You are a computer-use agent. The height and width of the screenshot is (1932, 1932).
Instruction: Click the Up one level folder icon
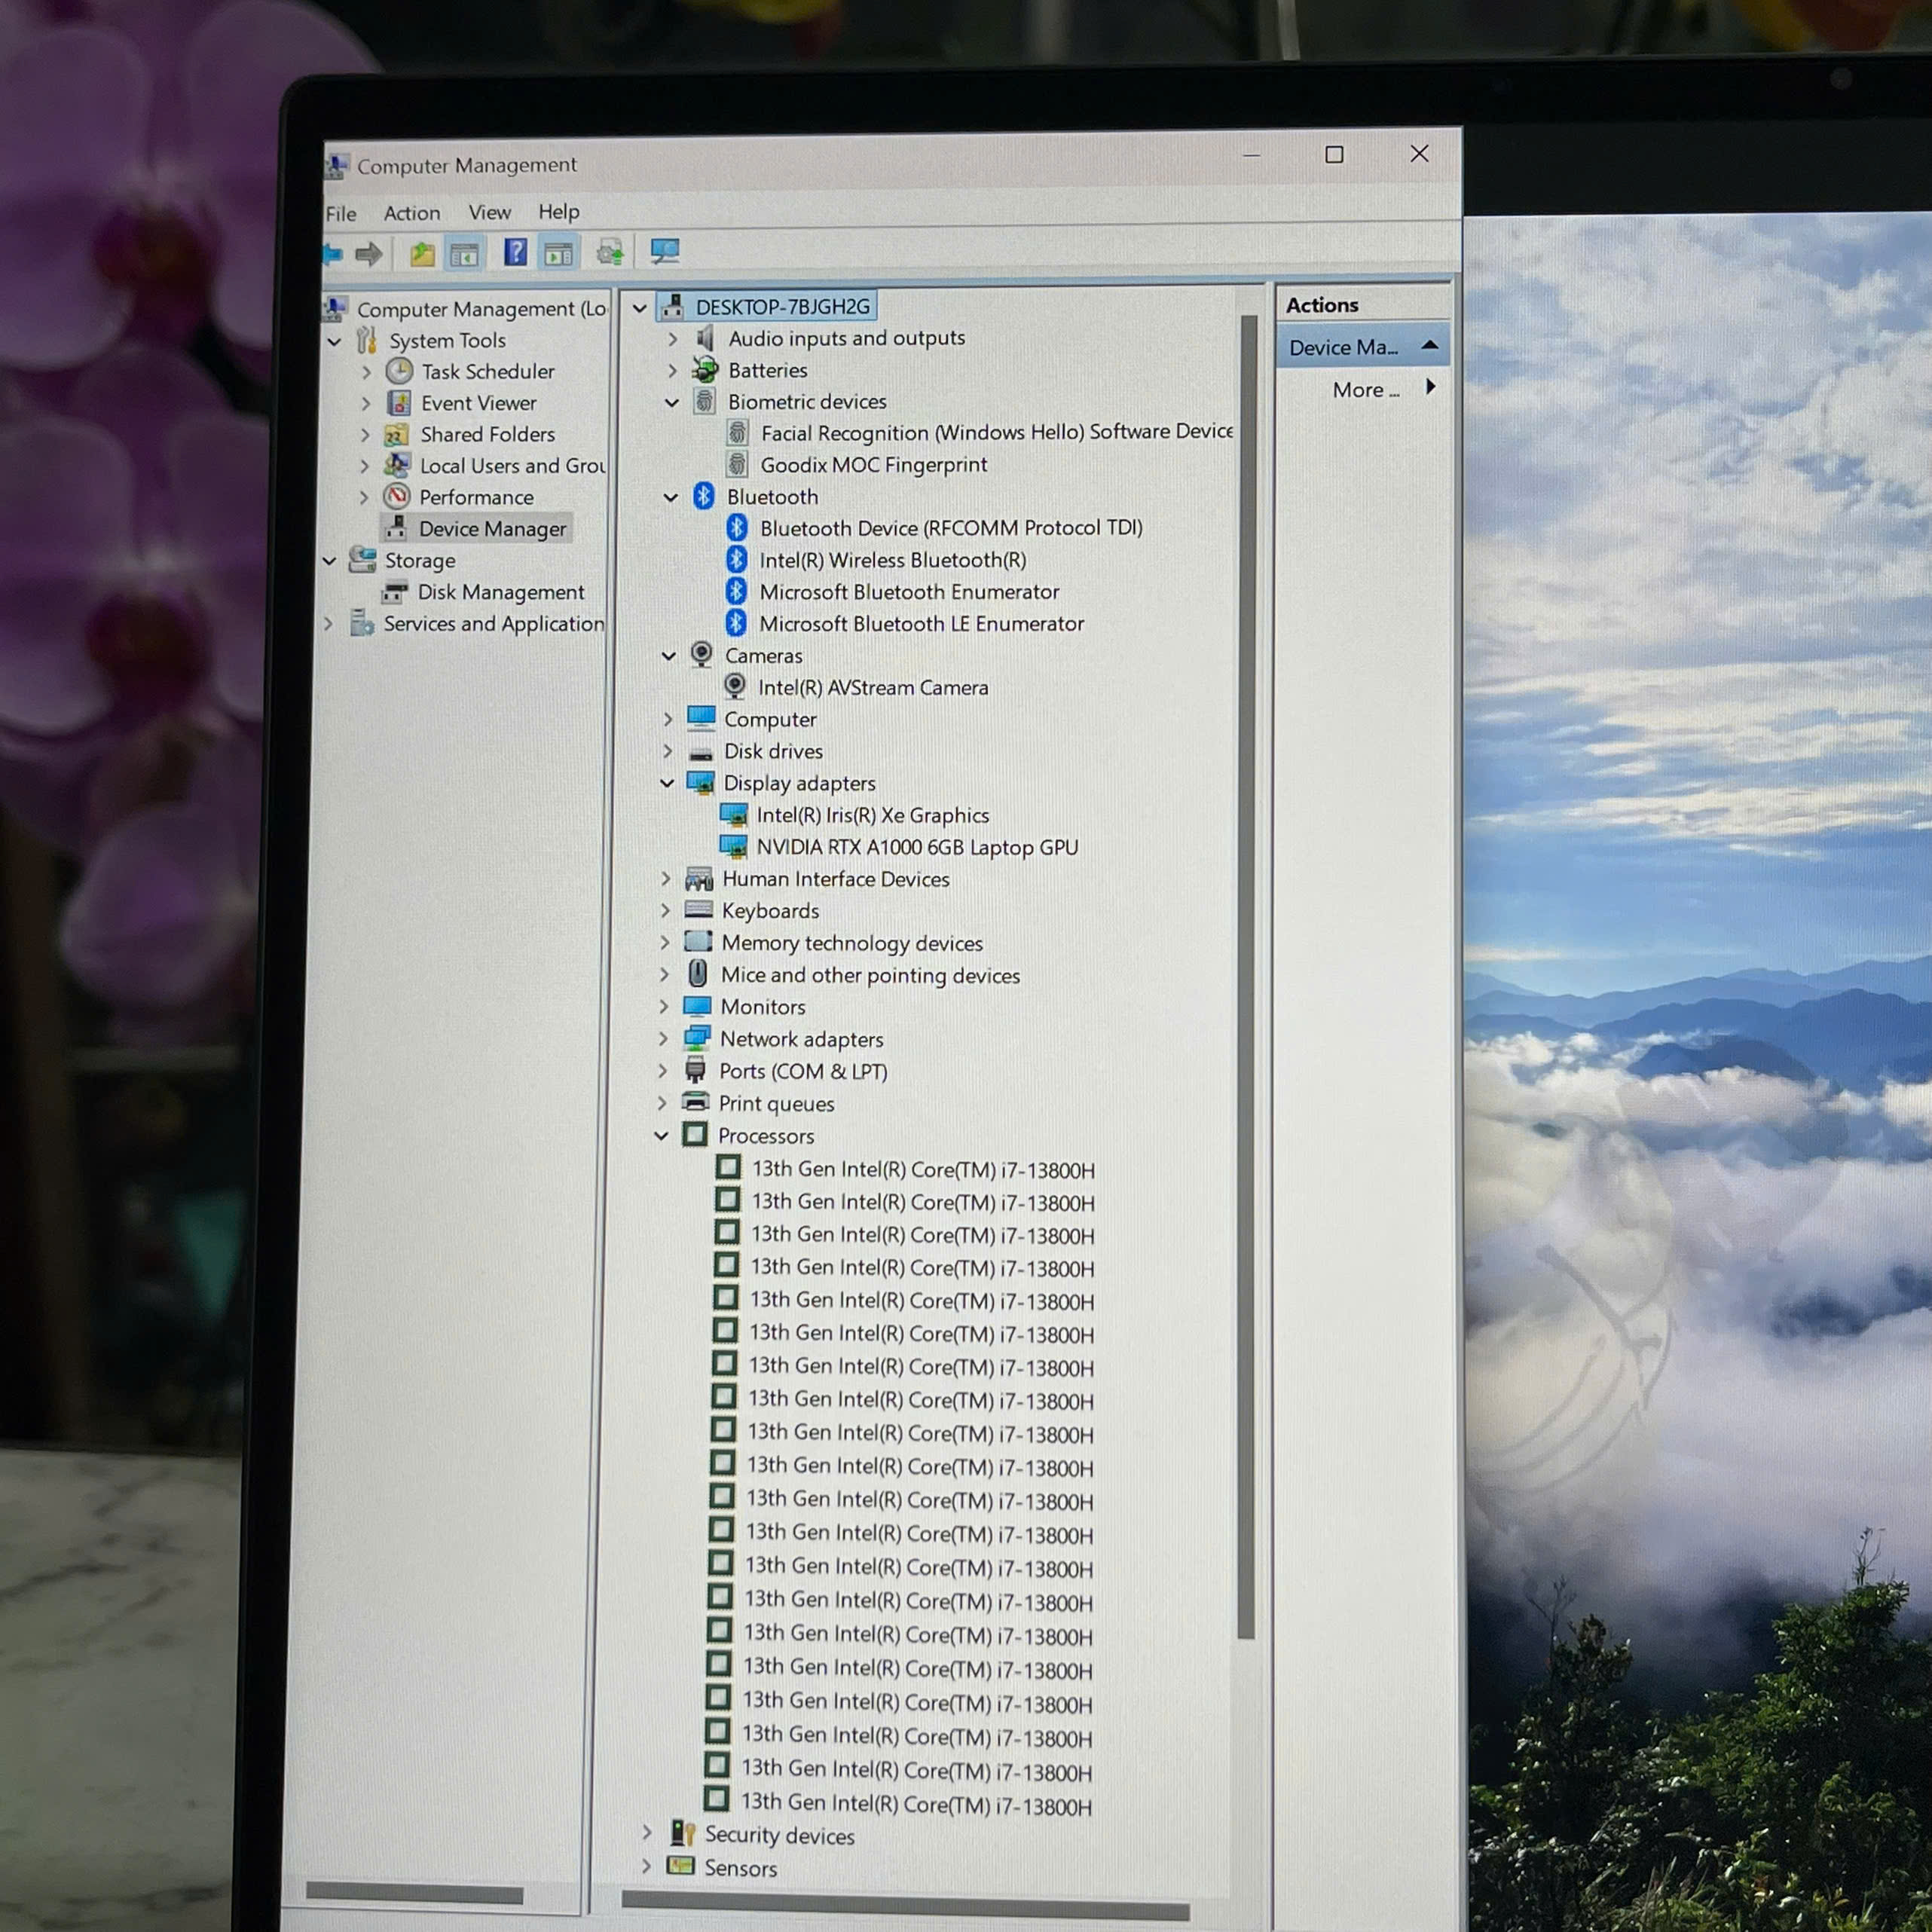point(422,254)
